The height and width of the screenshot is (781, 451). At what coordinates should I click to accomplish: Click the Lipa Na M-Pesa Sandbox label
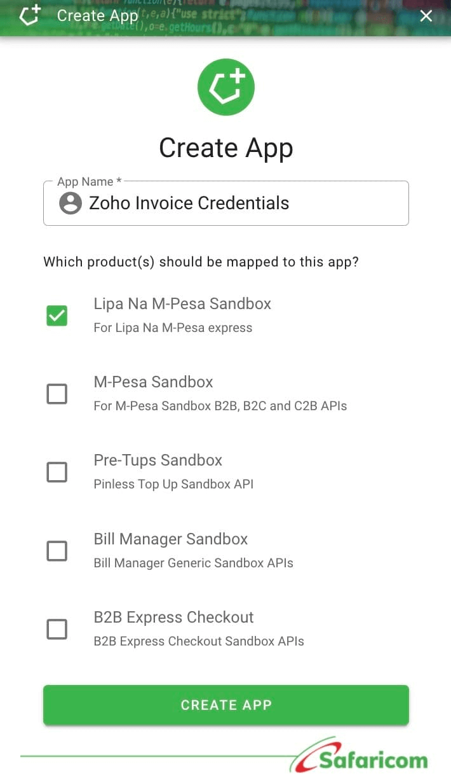coord(182,304)
